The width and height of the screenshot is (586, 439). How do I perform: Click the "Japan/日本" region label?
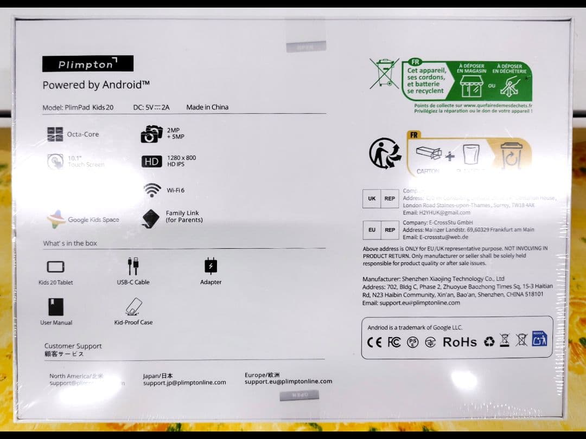click(x=158, y=376)
